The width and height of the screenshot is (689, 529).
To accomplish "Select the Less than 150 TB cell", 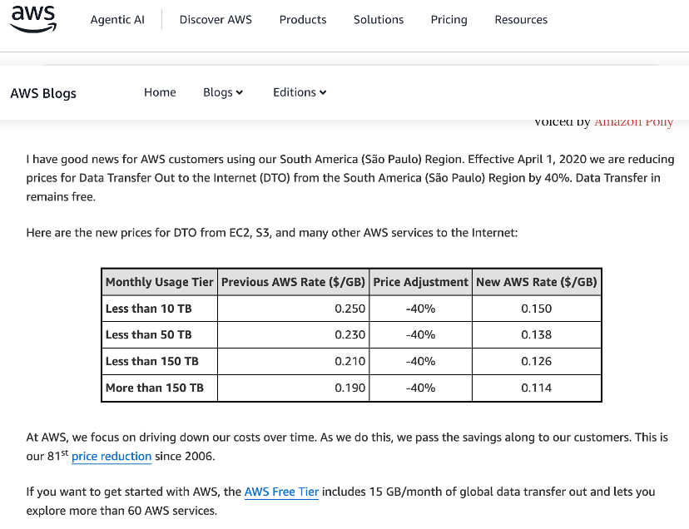I will click(x=160, y=361).
